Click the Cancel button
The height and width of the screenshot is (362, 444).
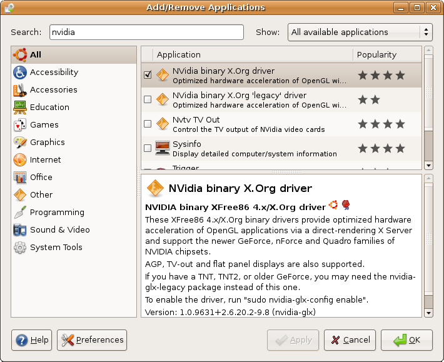(350, 340)
